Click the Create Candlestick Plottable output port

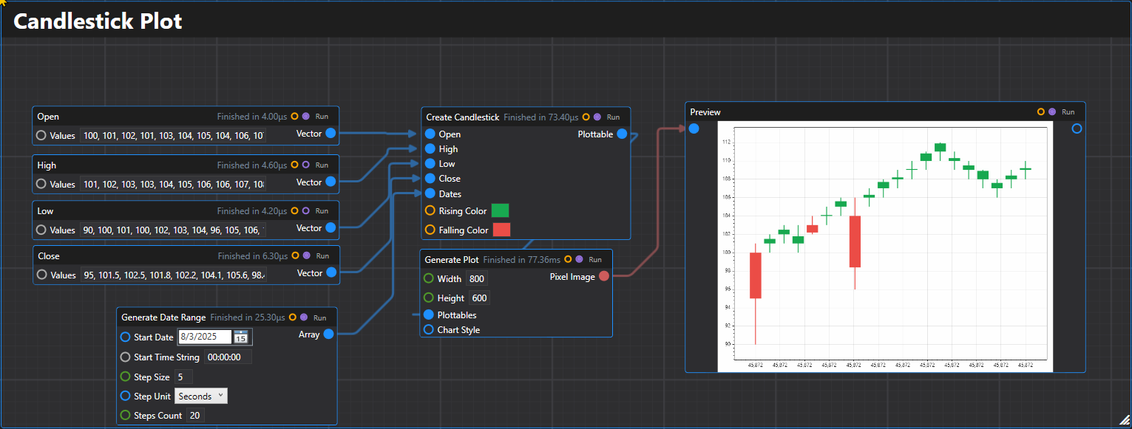pos(622,134)
